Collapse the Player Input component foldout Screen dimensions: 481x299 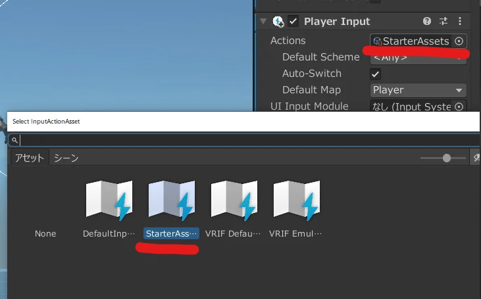[x=264, y=22]
